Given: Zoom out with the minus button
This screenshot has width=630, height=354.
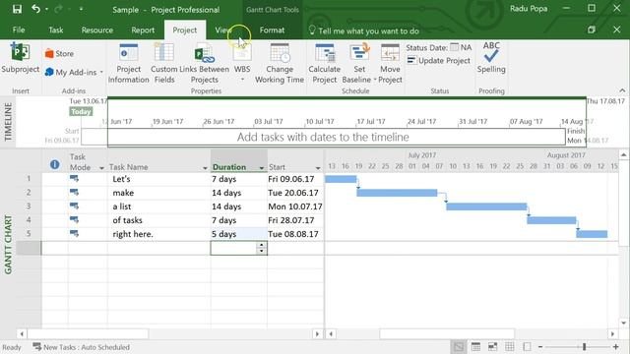Looking at the screenshot, I should click(540, 347).
